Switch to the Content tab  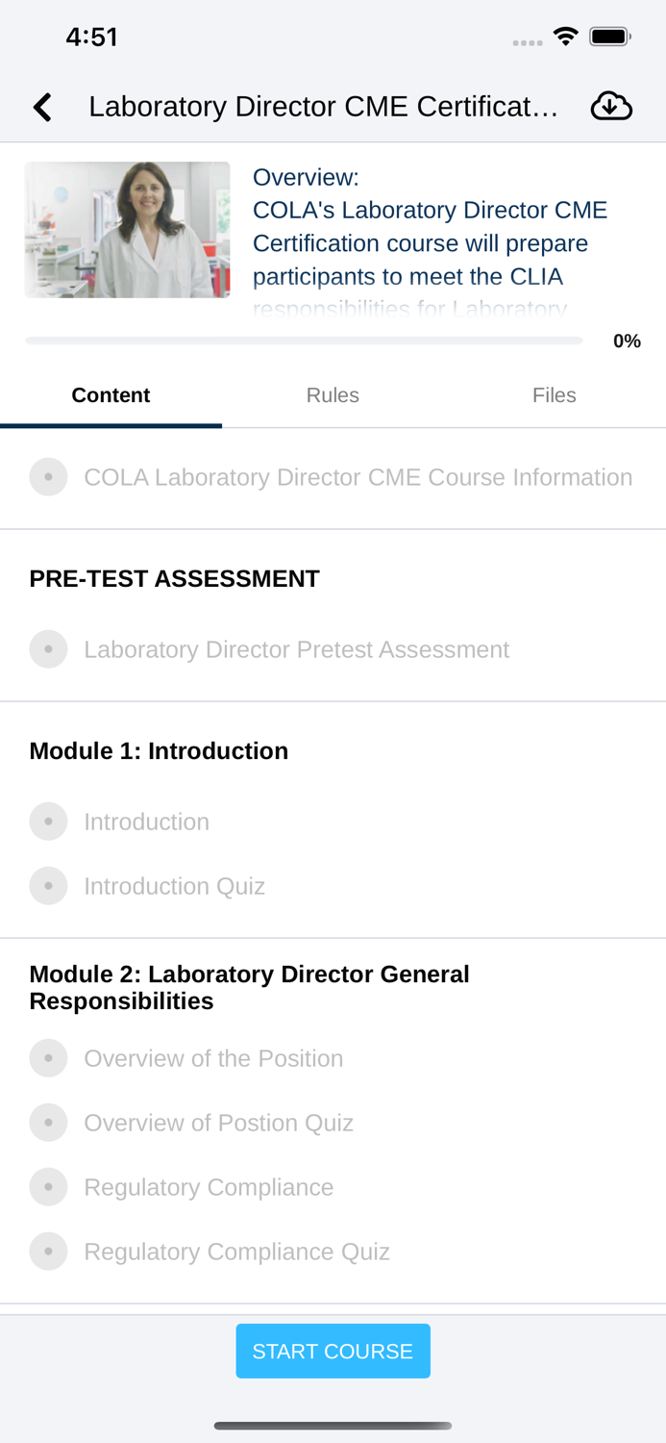(x=111, y=395)
